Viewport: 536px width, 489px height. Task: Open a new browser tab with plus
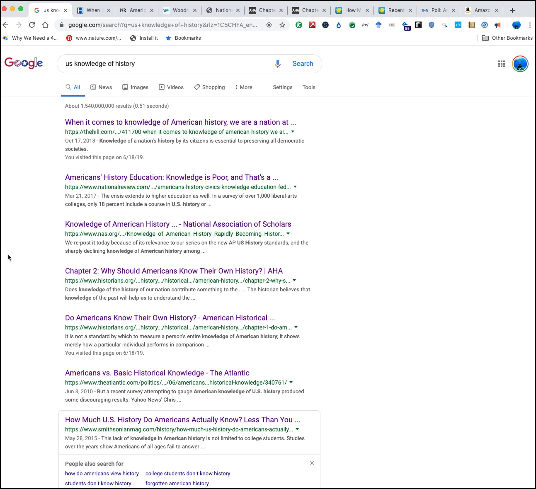click(512, 10)
